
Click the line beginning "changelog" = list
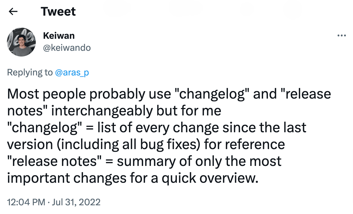point(156,128)
